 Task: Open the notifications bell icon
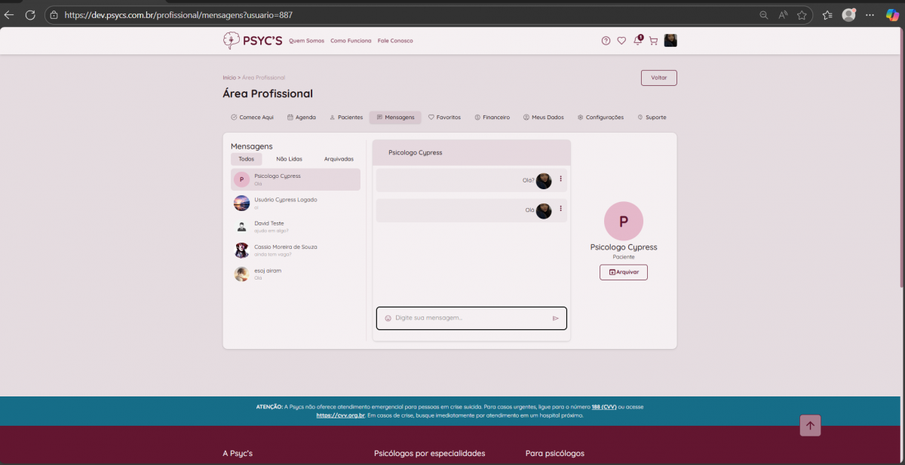(x=637, y=41)
